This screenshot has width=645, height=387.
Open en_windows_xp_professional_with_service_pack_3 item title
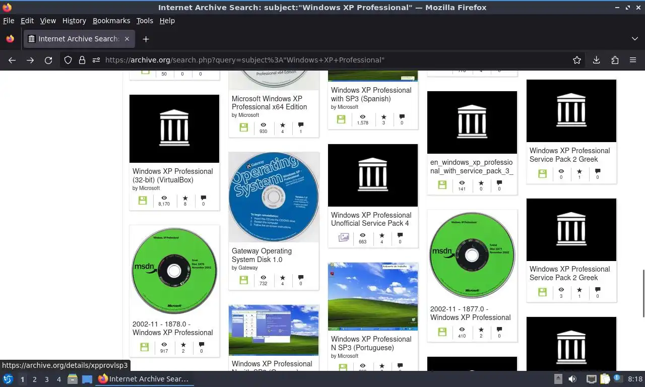point(471,166)
